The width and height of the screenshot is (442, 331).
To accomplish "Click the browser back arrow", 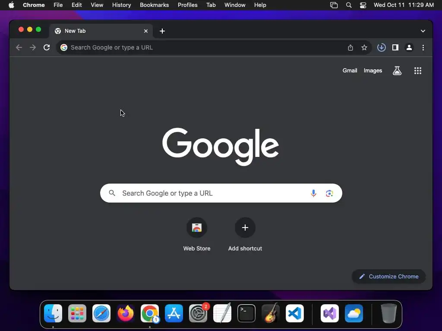I will coord(19,47).
